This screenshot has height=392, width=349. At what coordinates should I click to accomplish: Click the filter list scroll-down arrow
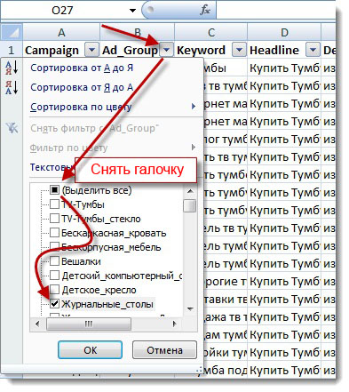(190, 309)
